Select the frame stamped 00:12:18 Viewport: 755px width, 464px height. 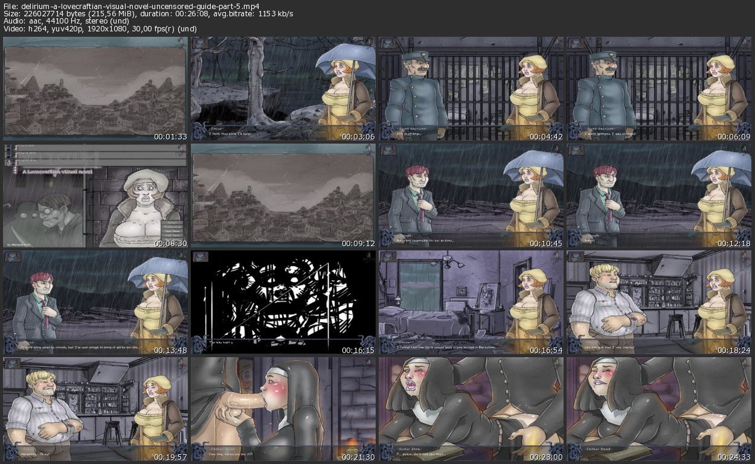coord(659,195)
